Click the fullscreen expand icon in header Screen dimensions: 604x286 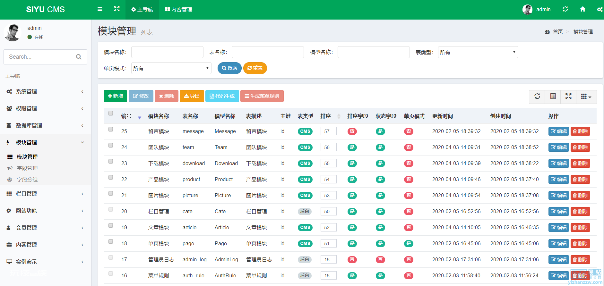pos(117,9)
